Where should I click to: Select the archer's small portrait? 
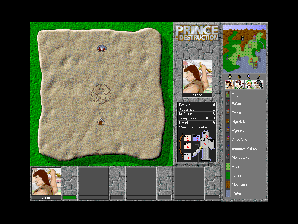(x=240, y=85)
